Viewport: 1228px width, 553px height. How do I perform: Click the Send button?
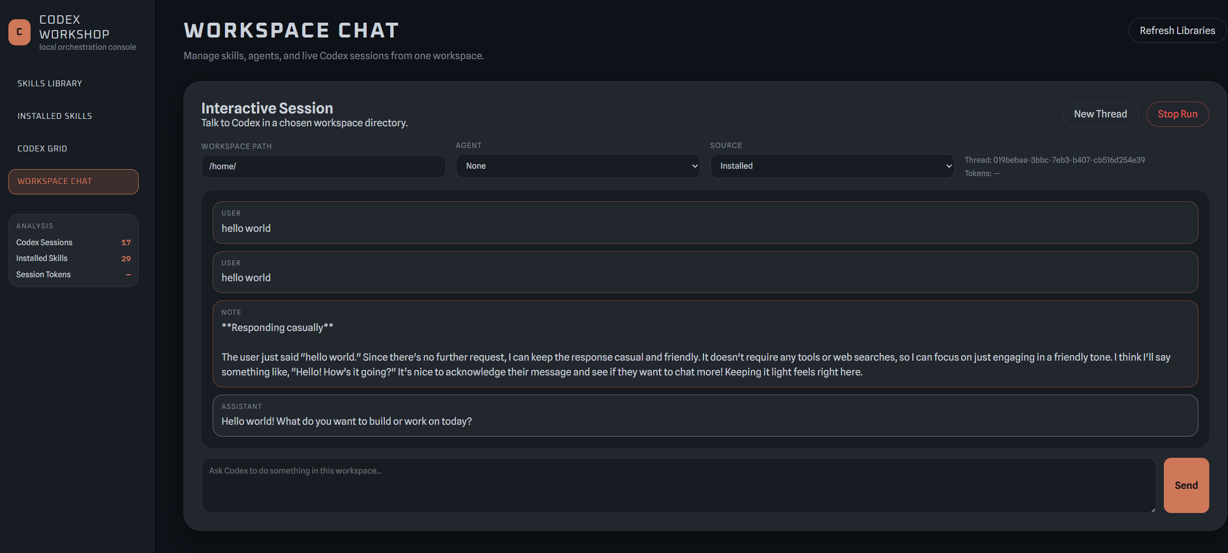(x=1186, y=485)
